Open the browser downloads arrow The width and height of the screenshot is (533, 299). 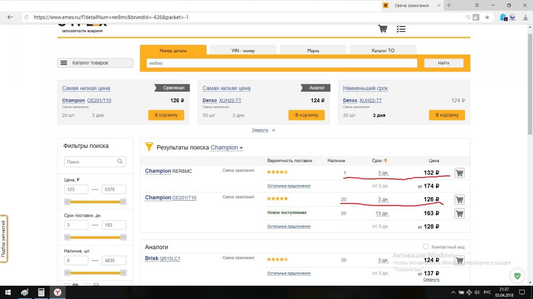click(525, 17)
